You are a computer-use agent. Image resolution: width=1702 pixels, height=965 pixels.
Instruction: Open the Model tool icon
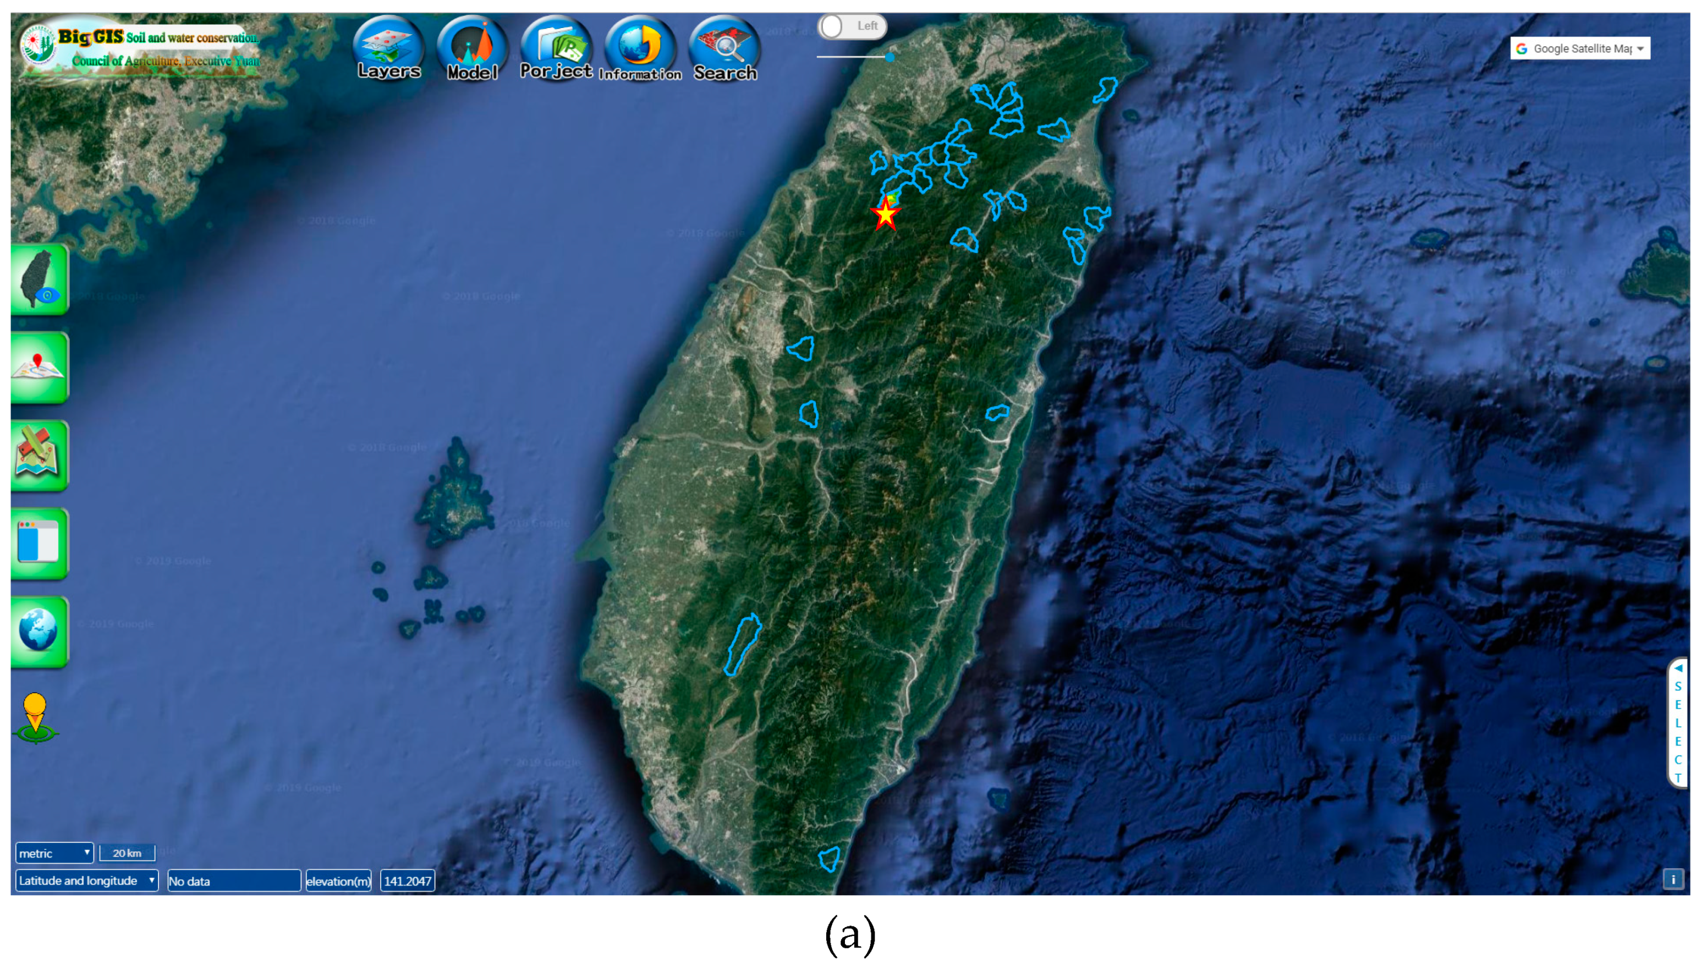[473, 47]
